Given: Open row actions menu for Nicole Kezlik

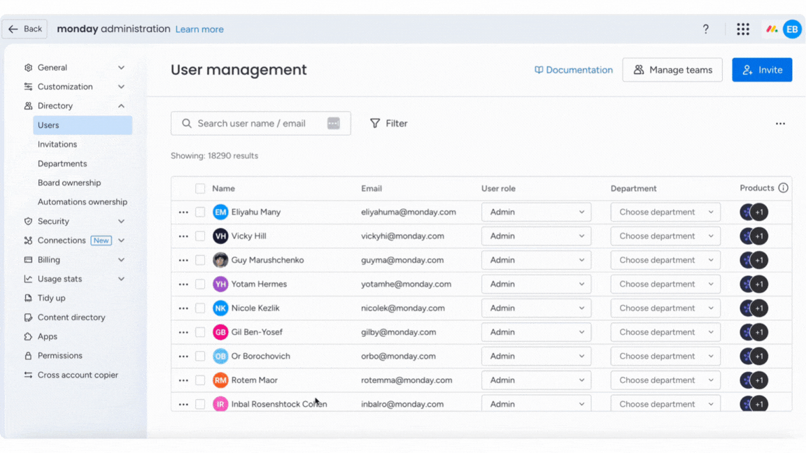Looking at the screenshot, I should (x=183, y=308).
